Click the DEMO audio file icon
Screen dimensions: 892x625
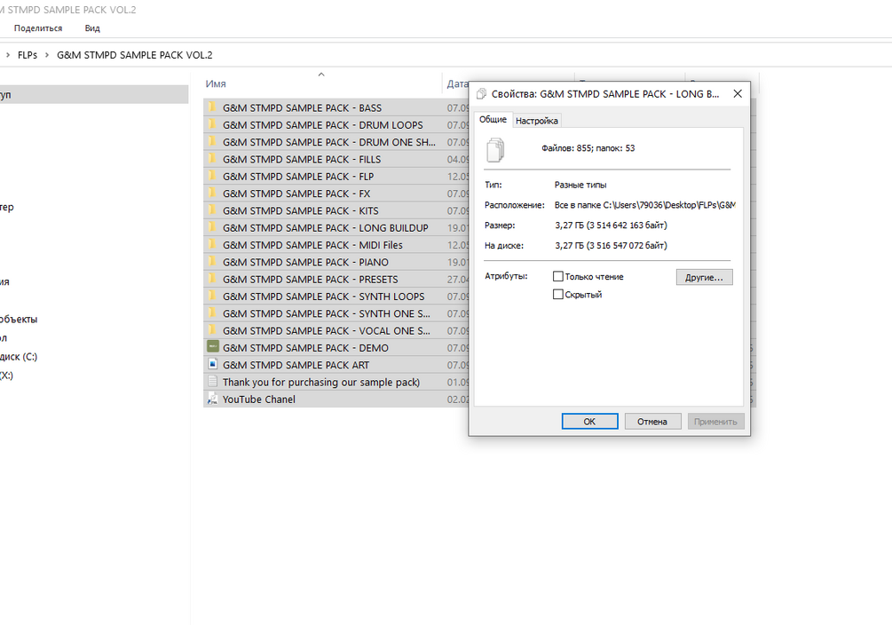(213, 346)
